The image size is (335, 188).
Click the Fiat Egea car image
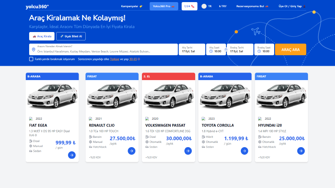pos(52,96)
